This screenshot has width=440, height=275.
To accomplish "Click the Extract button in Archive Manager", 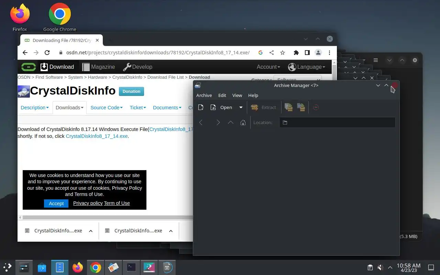I will [x=264, y=107].
